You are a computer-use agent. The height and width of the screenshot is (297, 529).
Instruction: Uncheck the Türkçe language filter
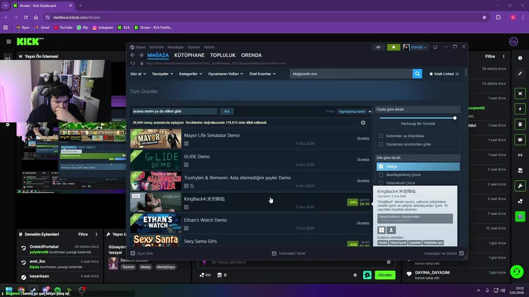381,166
